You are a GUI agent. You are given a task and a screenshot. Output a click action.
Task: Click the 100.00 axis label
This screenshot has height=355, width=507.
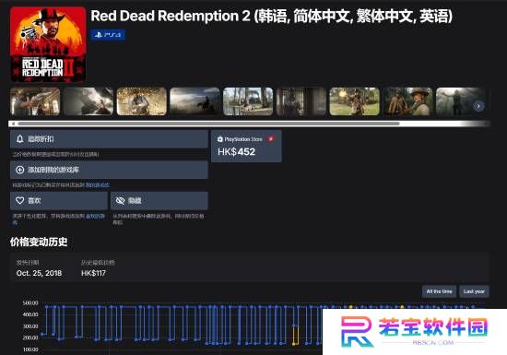coord(30,349)
